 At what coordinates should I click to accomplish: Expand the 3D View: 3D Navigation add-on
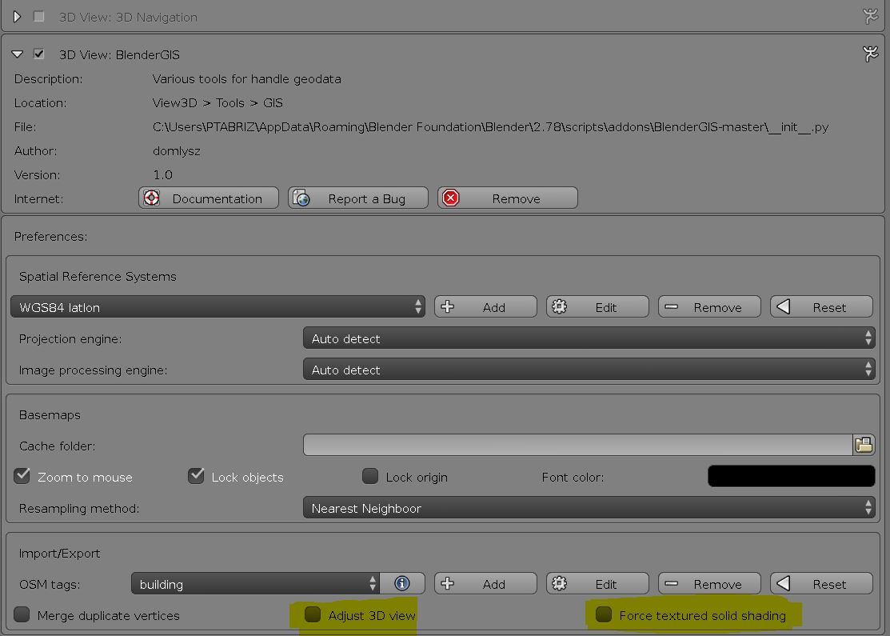point(17,17)
